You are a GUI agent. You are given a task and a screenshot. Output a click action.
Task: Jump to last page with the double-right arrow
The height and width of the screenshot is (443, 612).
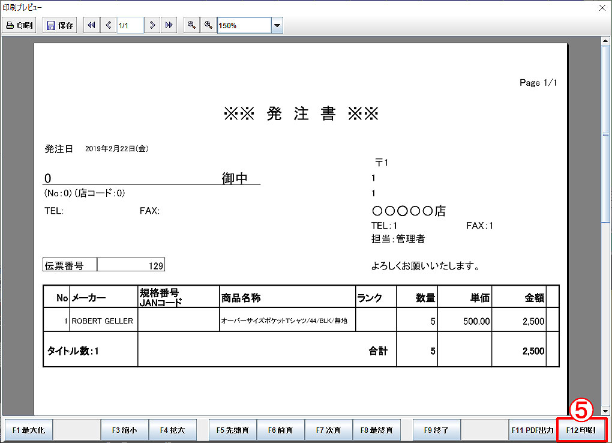pyautogui.click(x=169, y=25)
